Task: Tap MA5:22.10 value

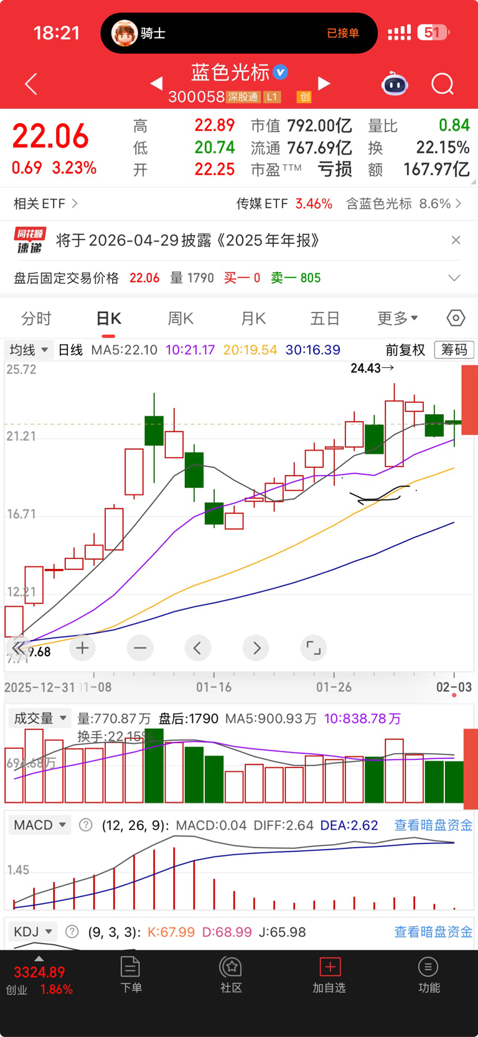Action: coord(124,350)
